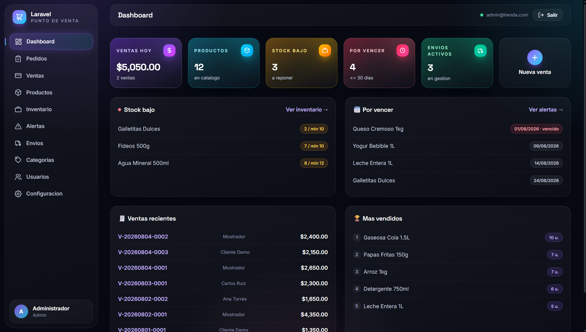Click the Usuarios people icon

(x=18, y=177)
